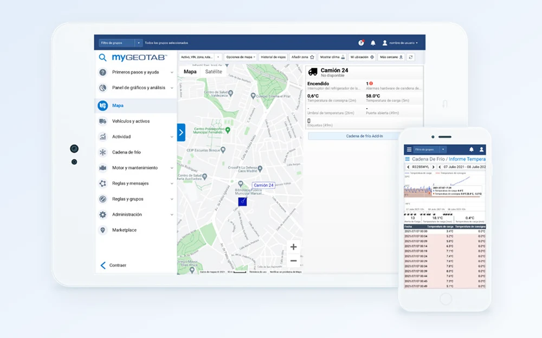
Task: Toggle the Mostrar clima button
Action: point(332,57)
